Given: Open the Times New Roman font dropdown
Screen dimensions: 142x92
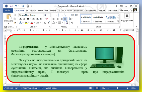Looking at the screenshot, I should [x=42, y=15].
